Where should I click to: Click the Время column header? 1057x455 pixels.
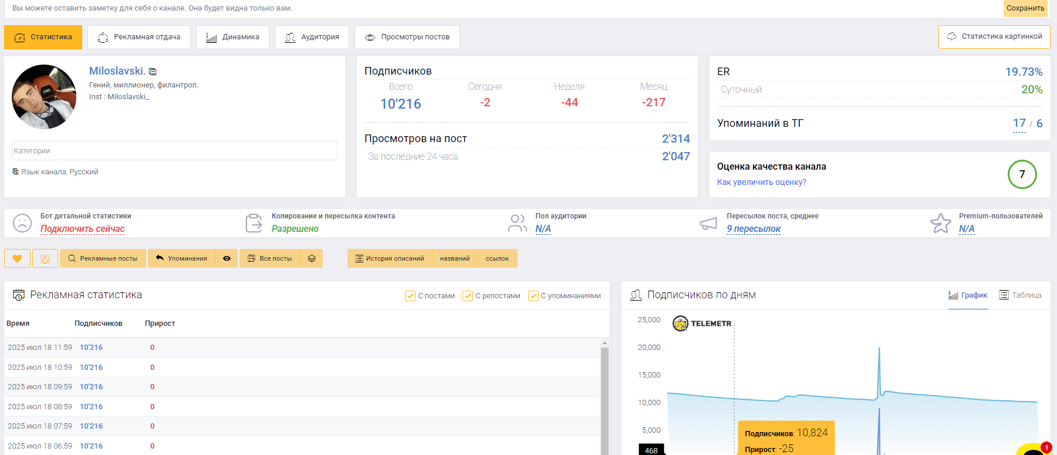18,323
